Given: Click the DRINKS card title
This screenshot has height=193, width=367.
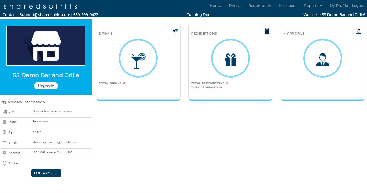Looking at the screenshot, I should coord(106,33).
